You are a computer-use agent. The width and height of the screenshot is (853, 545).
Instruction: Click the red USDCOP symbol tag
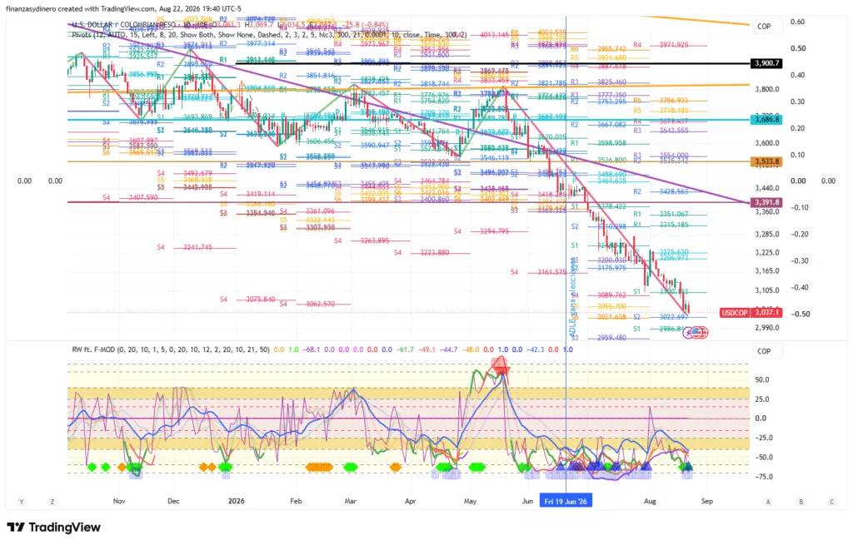pos(735,312)
